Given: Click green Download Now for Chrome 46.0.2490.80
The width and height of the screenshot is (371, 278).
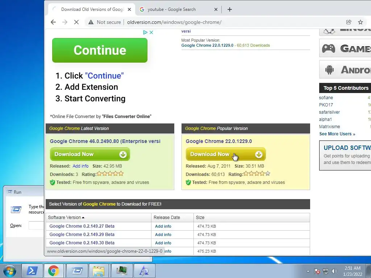Looking at the screenshot, I should [x=90, y=154].
